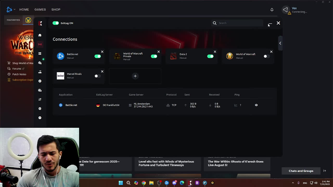
Task: Open the help question mark icon in sidebar
Action: pos(40,118)
